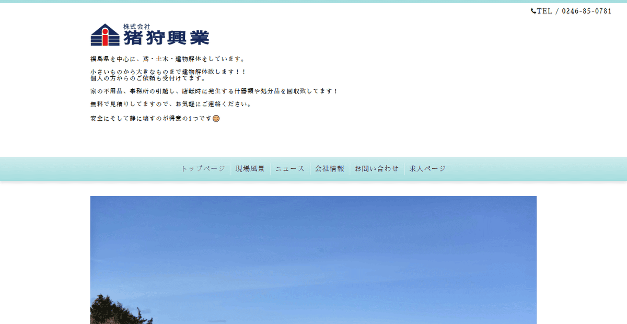The width and height of the screenshot is (627, 324).
Task: Click the smiley emoji after 得意の1つです
Action: tap(215, 119)
